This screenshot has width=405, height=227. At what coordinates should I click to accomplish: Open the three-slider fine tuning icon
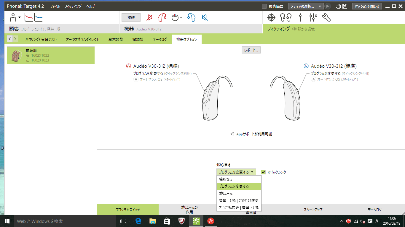point(313,18)
